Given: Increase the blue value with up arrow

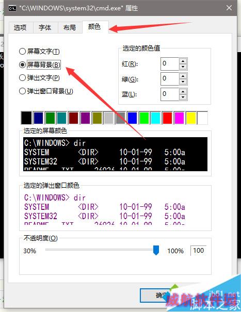Looking at the screenshot, I should coord(183,91).
